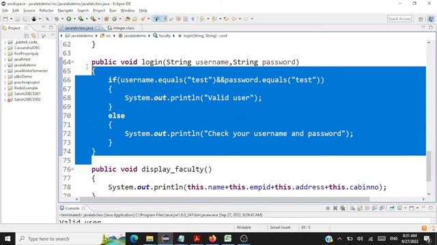Open the Search flashlight icon
The image size is (437, 245).
[143, 19]
